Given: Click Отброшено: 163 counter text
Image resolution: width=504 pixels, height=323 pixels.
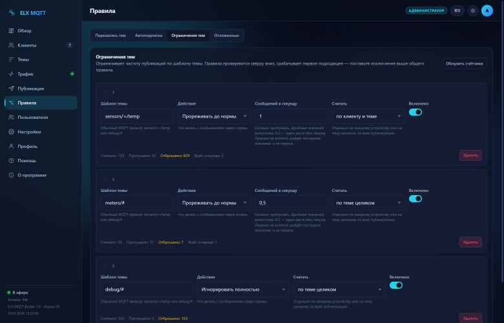Looking at the screenshot, I should (x=173, y=318).
